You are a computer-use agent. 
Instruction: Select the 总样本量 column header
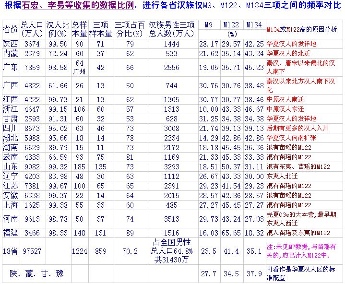point(80,29)
